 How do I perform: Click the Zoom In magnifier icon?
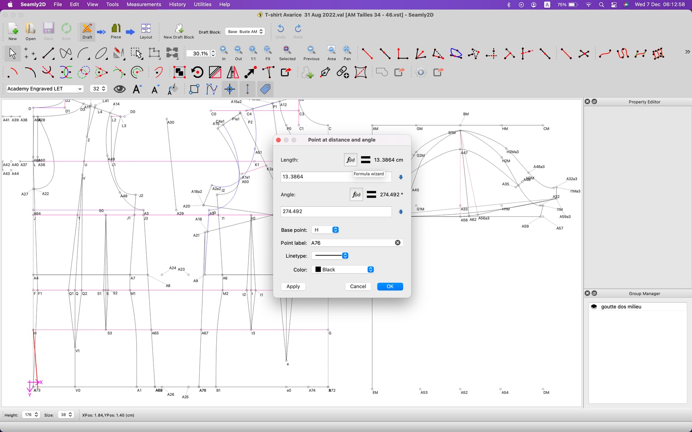coord(223,50)
